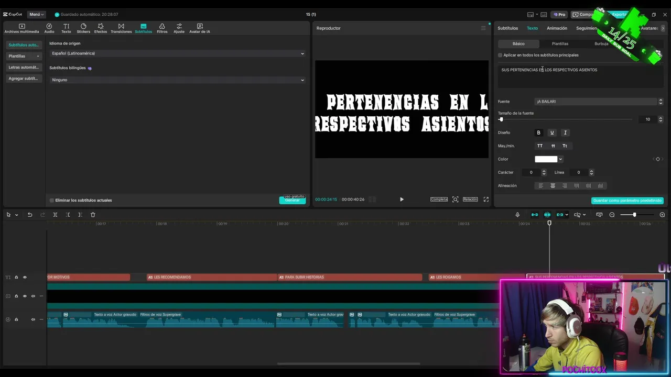Enable Aplicar en todos los subtítulos principales
Screen dimensions: 671x377
click(500, 55)
